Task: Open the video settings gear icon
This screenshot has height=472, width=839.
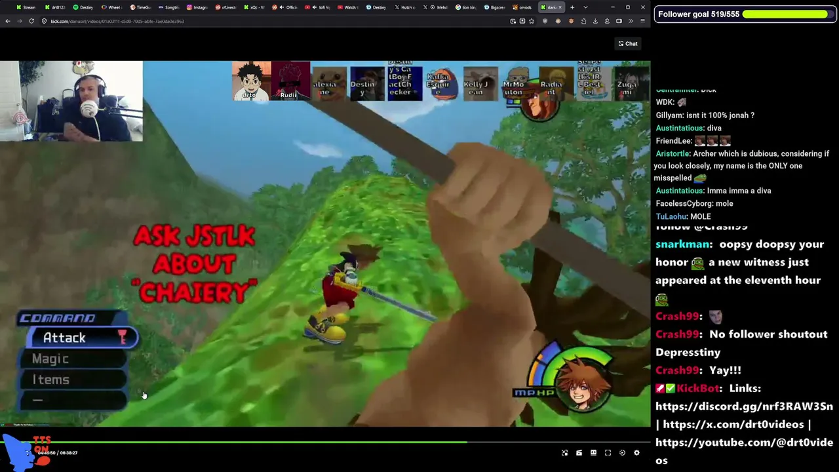Action: pos(636,453)
